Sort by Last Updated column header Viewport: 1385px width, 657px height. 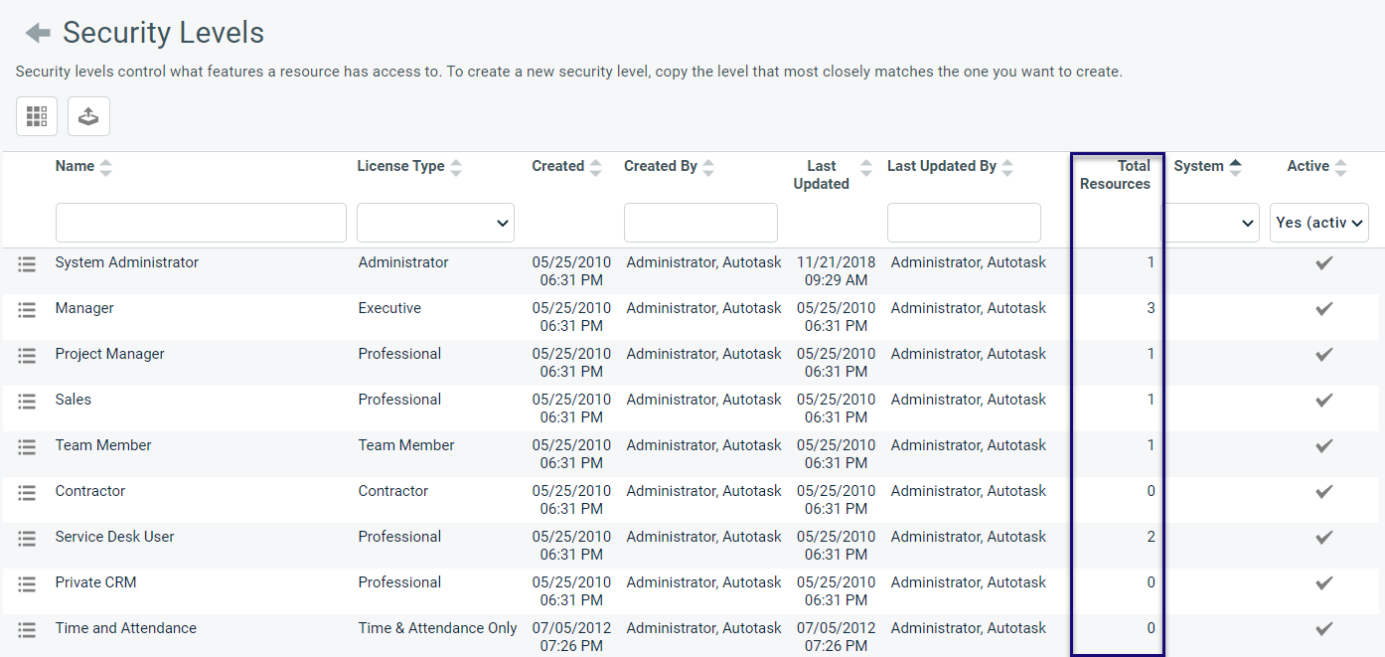click(831, 175)
